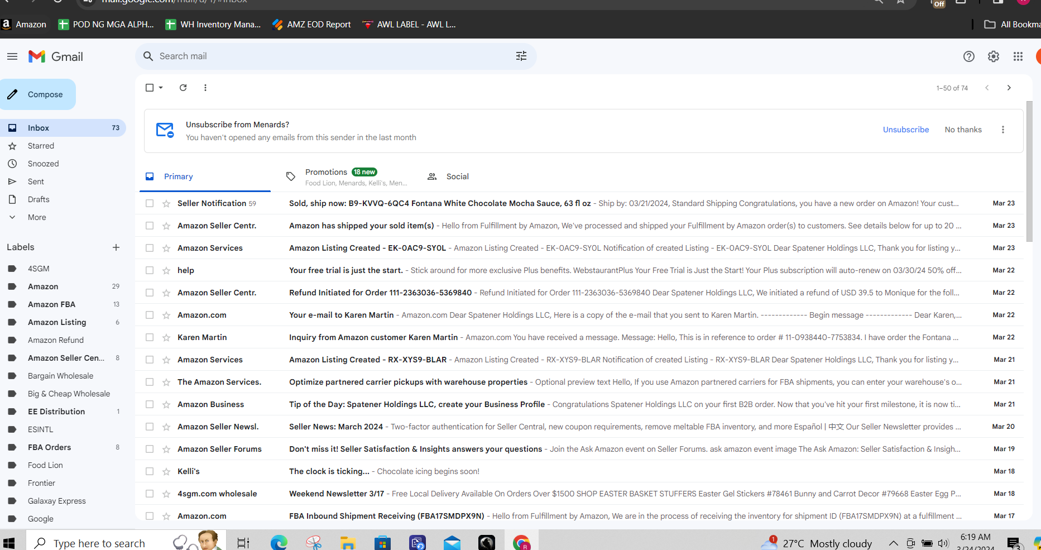This screenshot has height=550, width=1041.
Task: Open the Inbox folder
Action: (63, 128)
